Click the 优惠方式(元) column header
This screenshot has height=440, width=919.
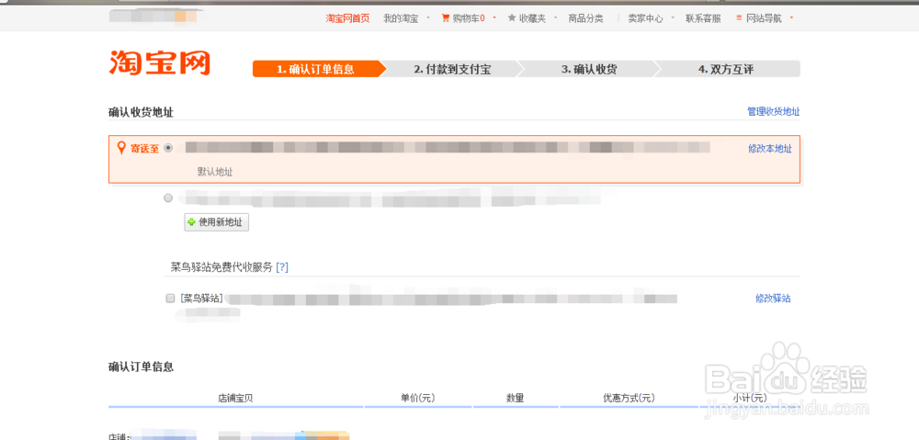click(x=629, y=398)
